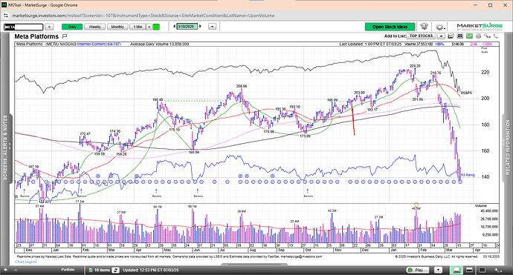Open the Chart Legend link
This screenshot has width=513, height=275.
coord(26,262)
